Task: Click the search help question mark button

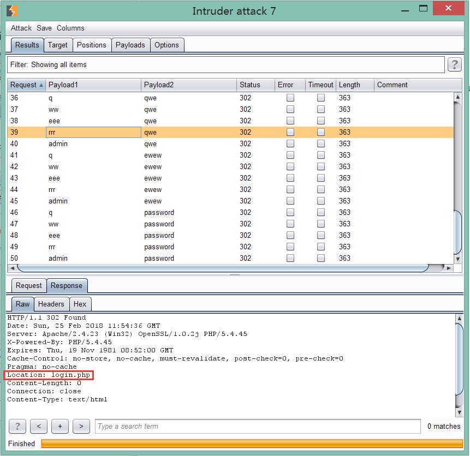Action: point(17,427)
